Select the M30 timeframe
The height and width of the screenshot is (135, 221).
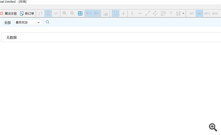click(215, 14)
